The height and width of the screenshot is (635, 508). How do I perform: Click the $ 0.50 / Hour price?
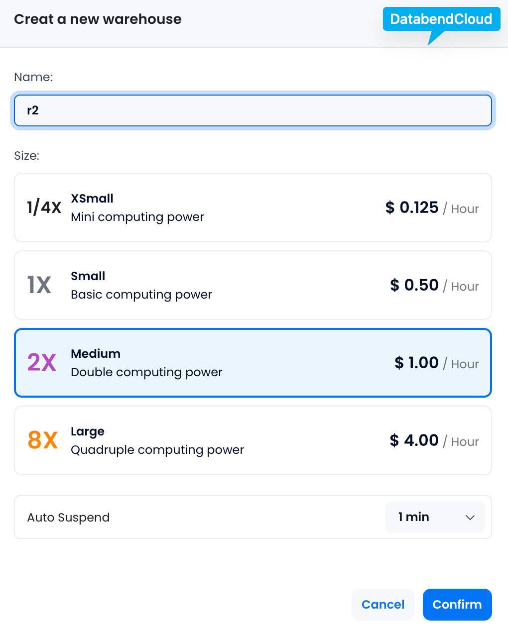(x=434, y=286)
